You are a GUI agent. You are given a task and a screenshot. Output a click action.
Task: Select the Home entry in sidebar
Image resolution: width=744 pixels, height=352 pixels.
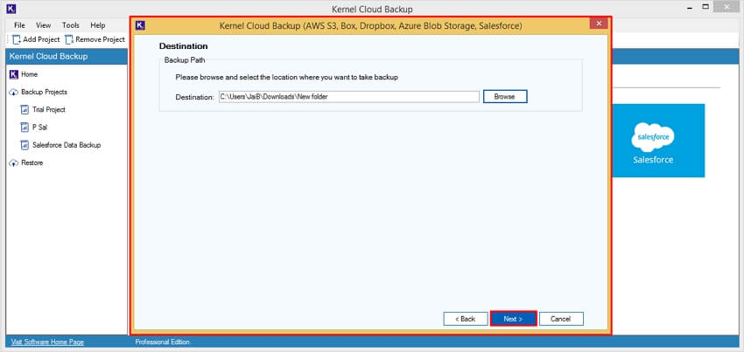[30, 74]
